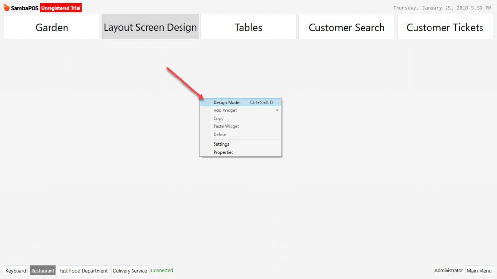This screenshot has width=497, height=279.
Task: Click the Administrator user label
Action: [448, 270]
